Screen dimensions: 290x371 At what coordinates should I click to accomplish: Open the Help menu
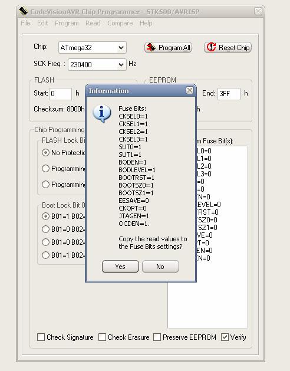(x=146, y=23)
